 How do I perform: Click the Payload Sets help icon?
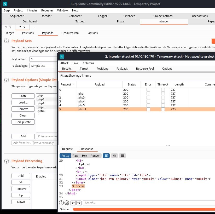(x=7, y=41)
